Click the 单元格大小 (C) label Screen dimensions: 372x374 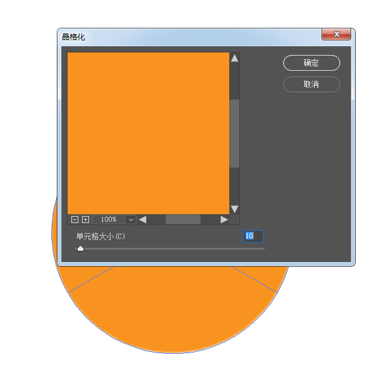click(x=100, y=236)
